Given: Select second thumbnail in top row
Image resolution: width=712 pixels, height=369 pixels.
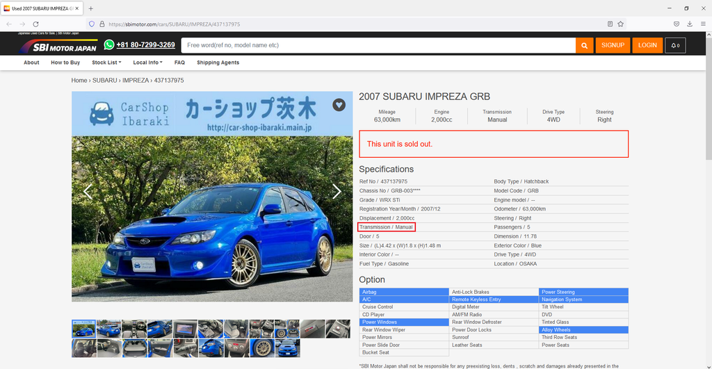Looking at the screenshot, I should (x=109, y=329).
